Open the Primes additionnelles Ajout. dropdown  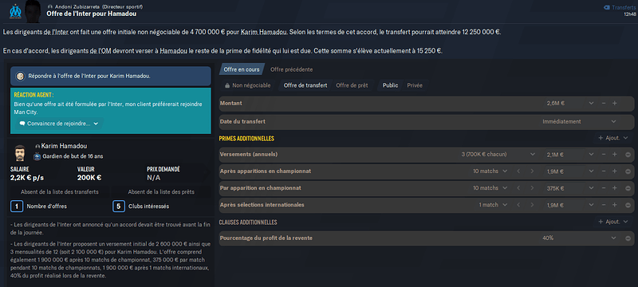tap(613, 138)
